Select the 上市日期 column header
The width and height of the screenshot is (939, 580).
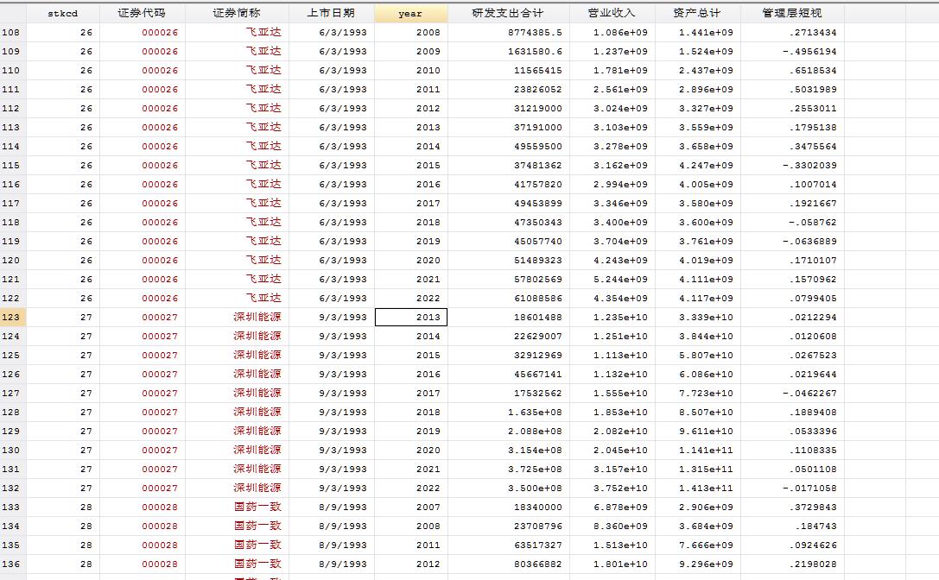331,13
